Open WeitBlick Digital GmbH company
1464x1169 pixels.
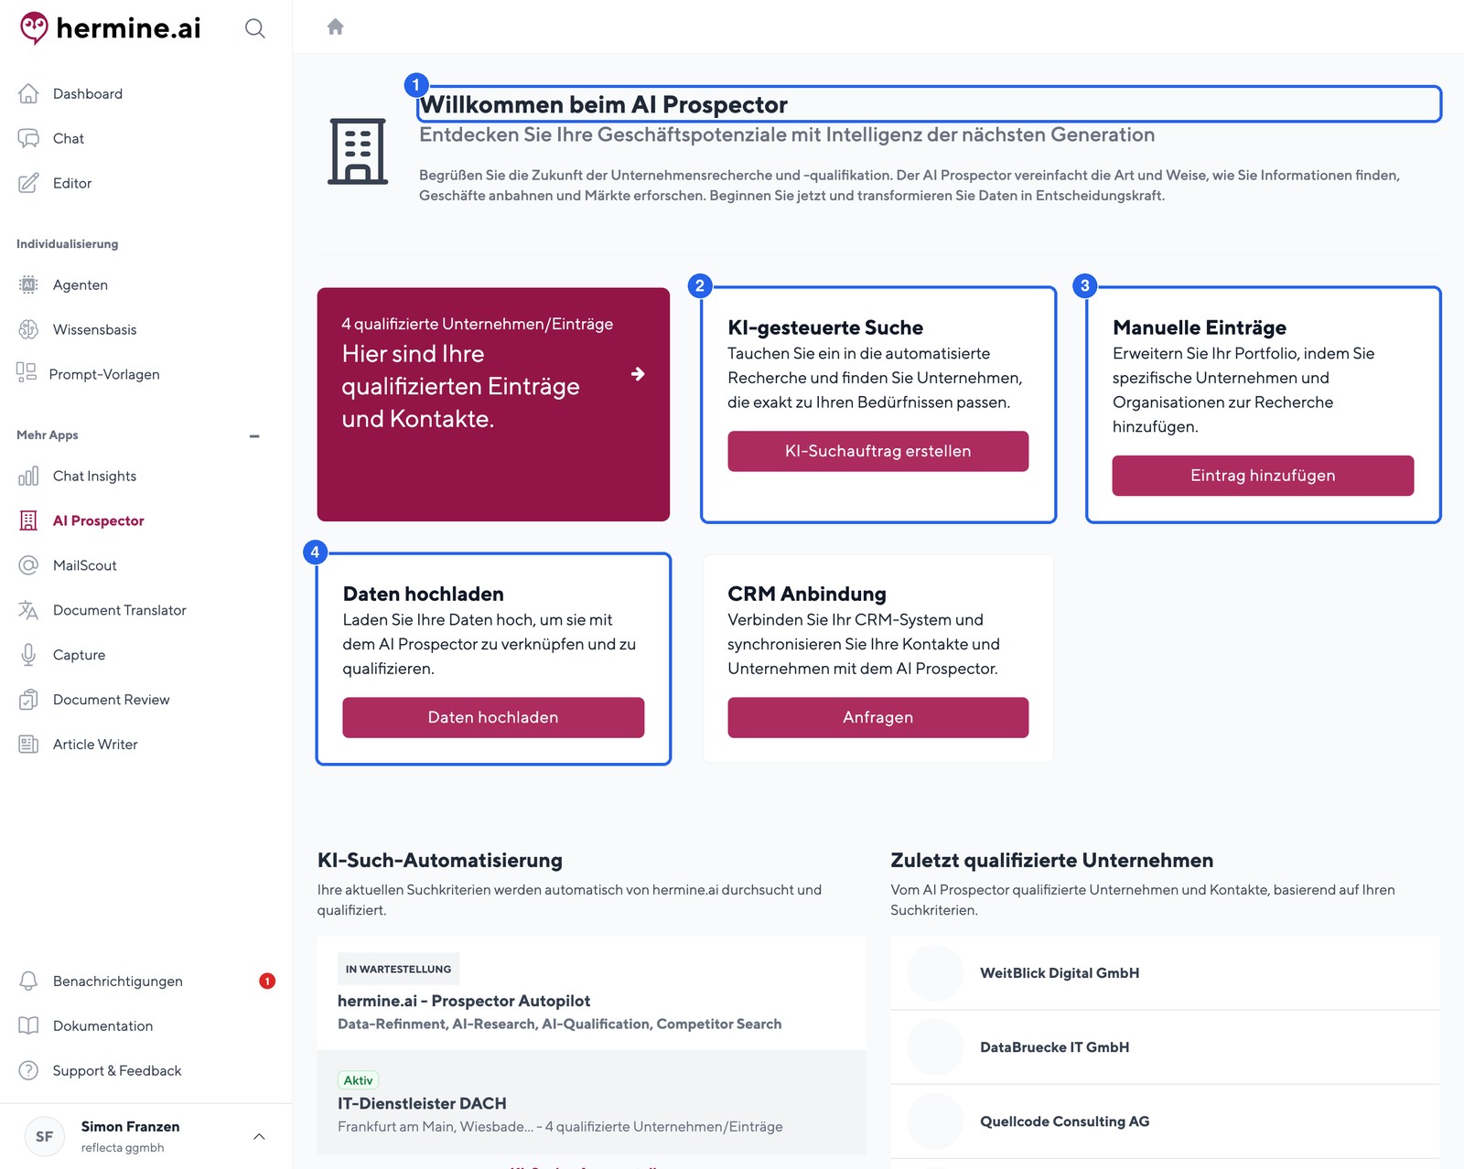click(x=1165, y=973)
